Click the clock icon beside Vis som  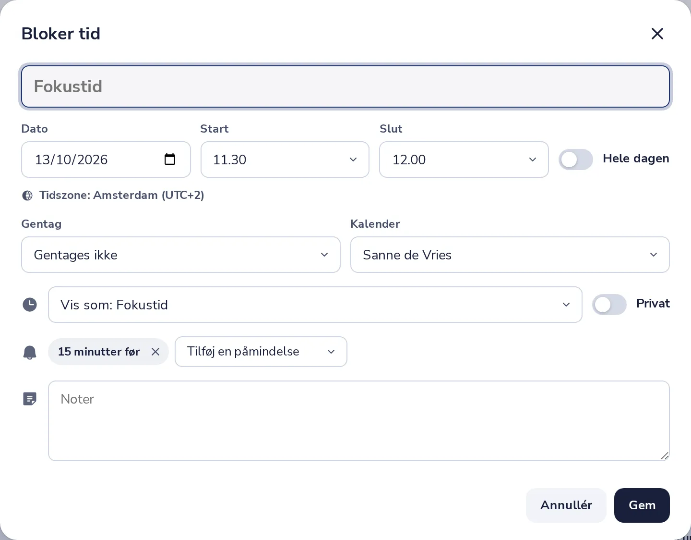pos(30,305)
